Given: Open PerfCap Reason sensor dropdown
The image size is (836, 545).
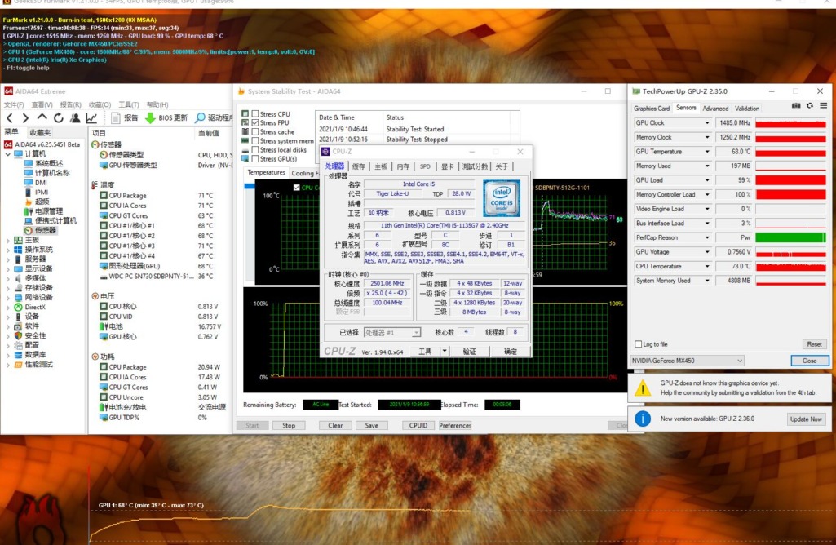Looking at the screenshot, I should pyautogui.click(x=707, y=238).
